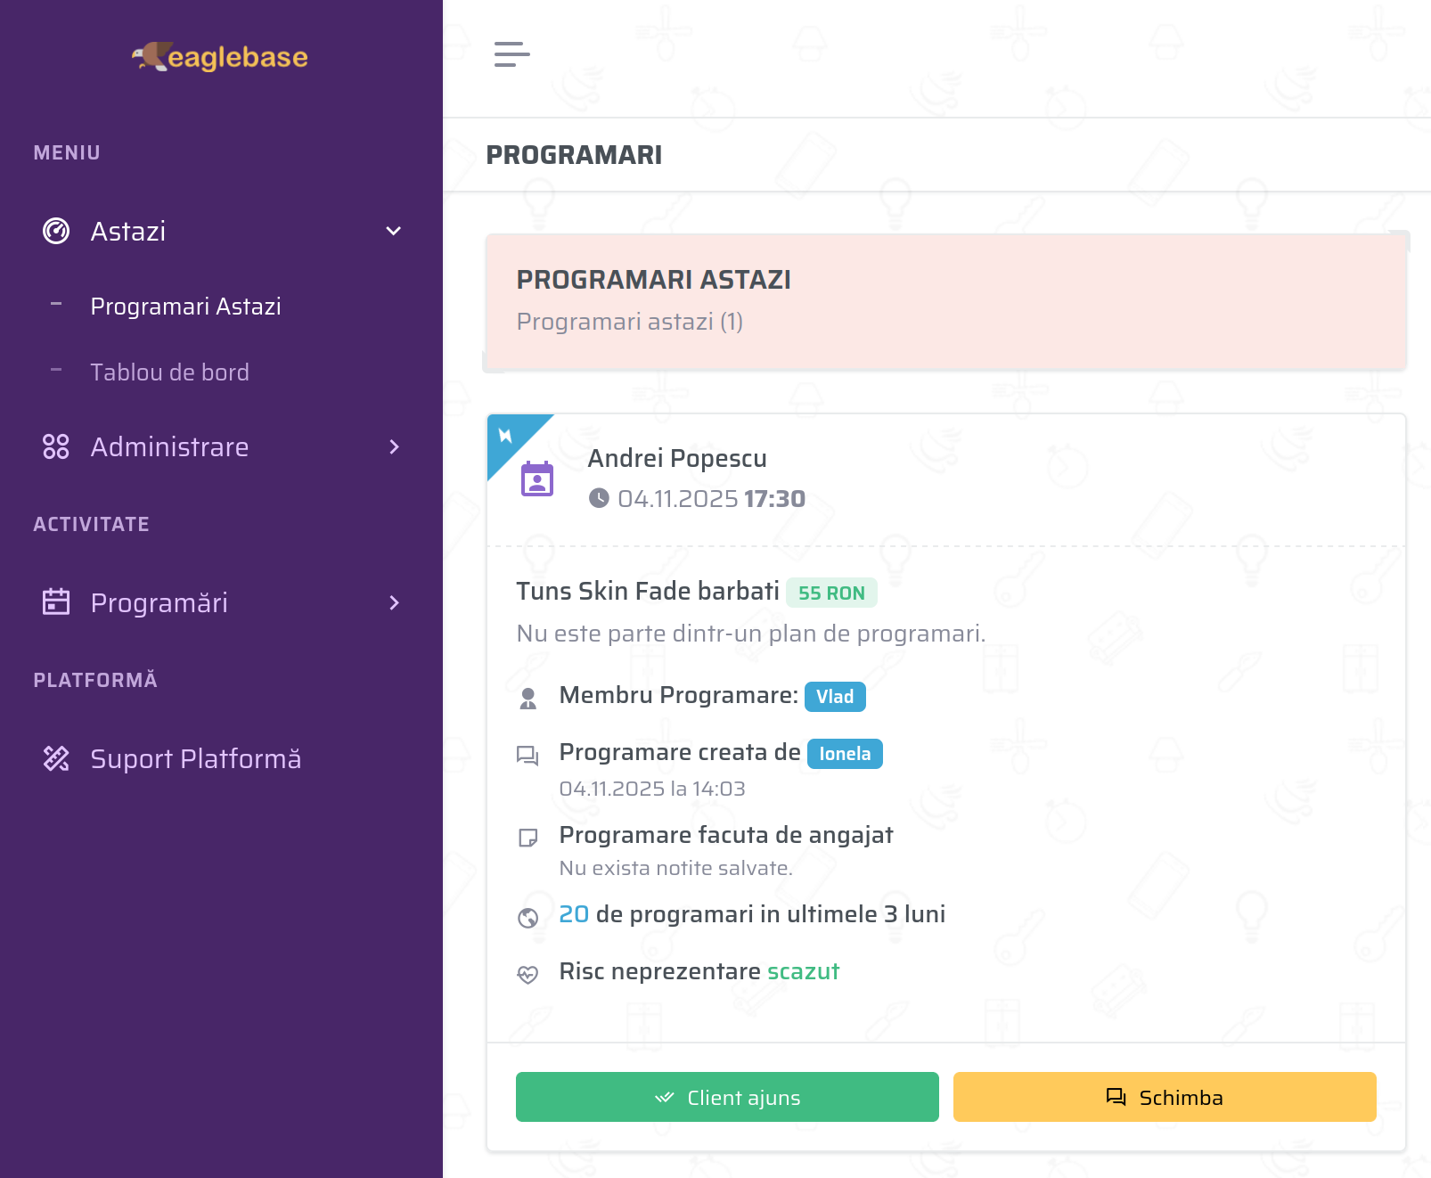Toggle the hamburger sidebar menu
Viewport: 1431px width, 1178px height.
(x=512, y=54)
